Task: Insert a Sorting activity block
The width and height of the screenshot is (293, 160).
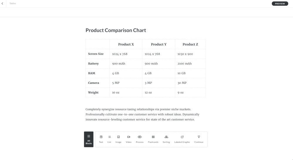Action: coord(166,139)
